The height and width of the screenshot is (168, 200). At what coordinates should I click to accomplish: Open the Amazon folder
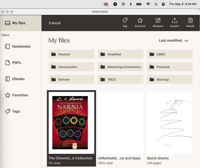click(71, 54)
